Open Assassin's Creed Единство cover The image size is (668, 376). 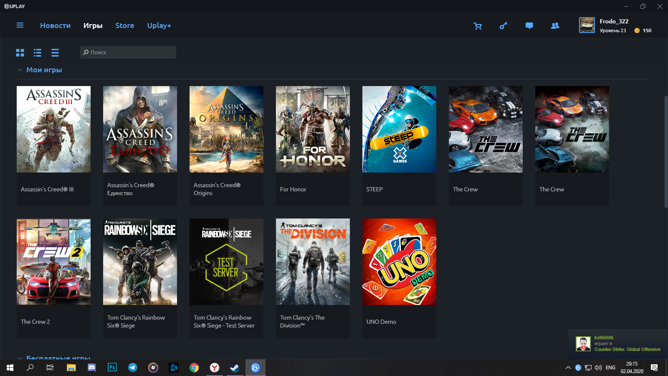point(140,129)
